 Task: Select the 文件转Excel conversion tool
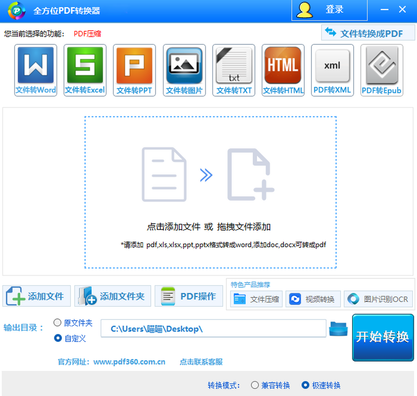pyautogui.click(x=85, y=70)
